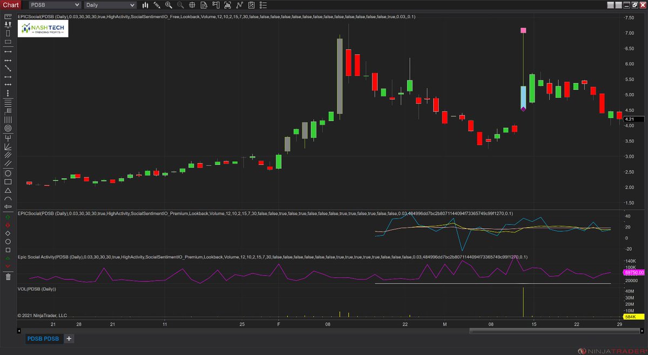Select the ellipse drawing tool

8,173
